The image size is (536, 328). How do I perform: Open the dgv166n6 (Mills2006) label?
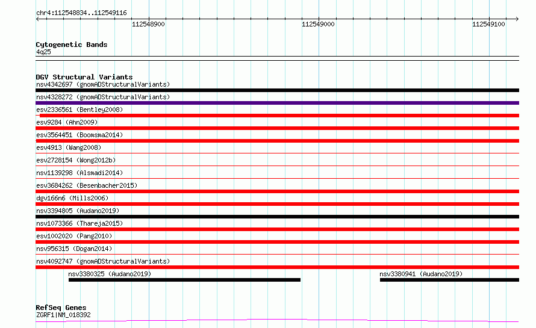(72, 198)
